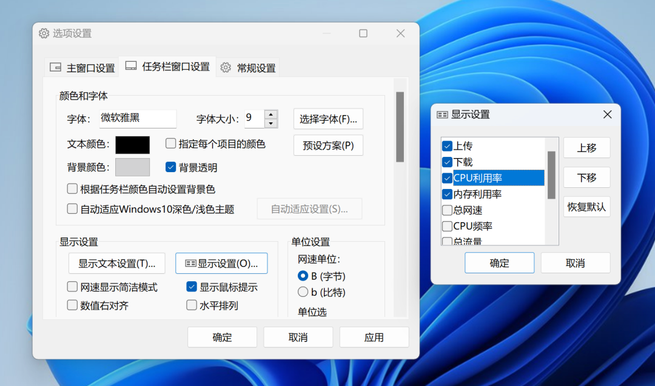Check the 总网速 checkbox
This screenshot has height=386, width=655.
(447, 210)
